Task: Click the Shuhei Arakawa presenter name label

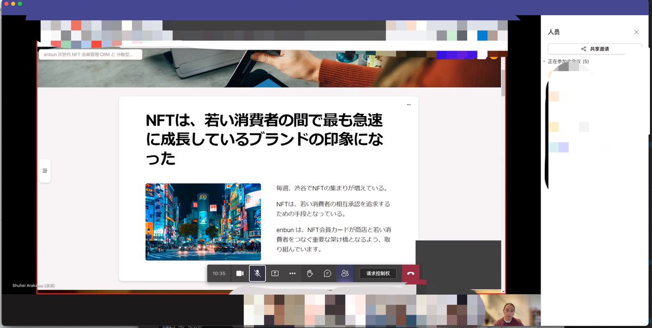Action: (x=34, y=286)
